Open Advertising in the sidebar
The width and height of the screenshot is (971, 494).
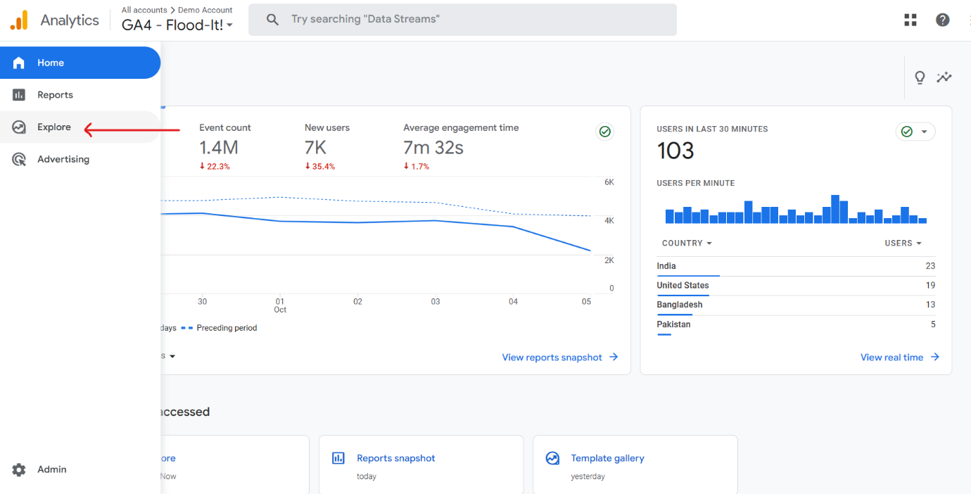tap(80, 160)
